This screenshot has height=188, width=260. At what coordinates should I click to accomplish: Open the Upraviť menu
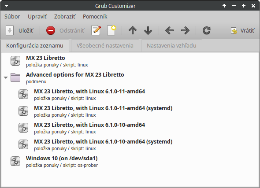[37, 17]
